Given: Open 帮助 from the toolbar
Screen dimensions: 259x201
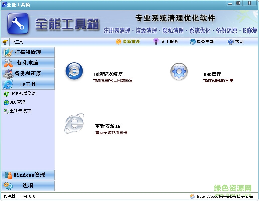Looking at the screenshot, I should click(239, 42).
